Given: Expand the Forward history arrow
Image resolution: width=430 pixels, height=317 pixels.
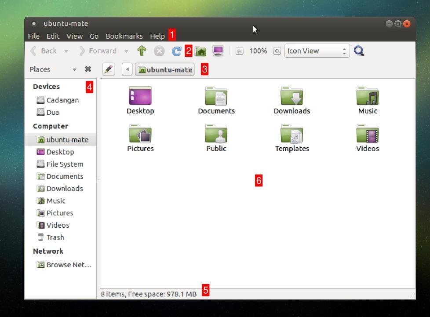Looking at the screenshot, I should point(126,51).
